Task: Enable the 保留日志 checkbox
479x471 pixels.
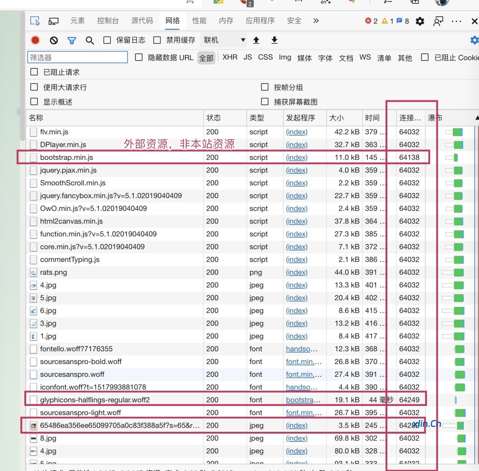Action: pyautogui.click(x=107, y=40)
